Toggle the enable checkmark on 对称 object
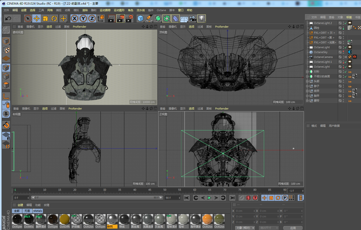This screenshot has width=361, height=230. (345, 72)
